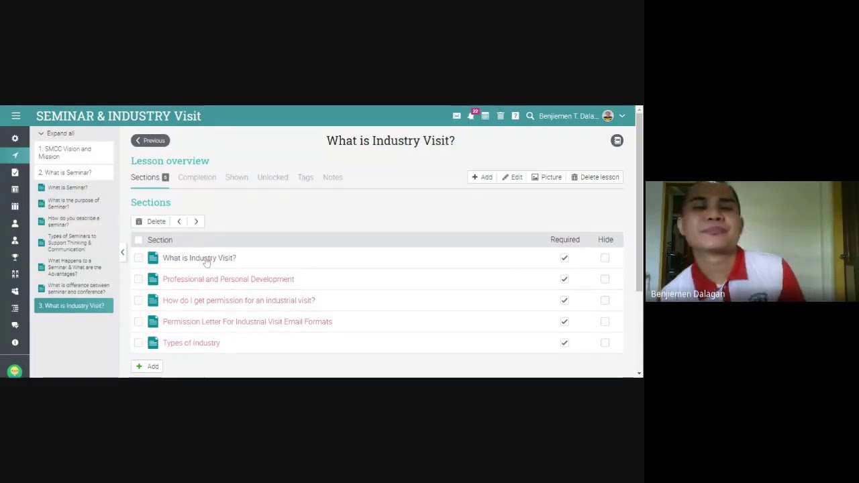859x483 pixels.
Task: Toggle Hide for Professional and Personal Development
Action: (x=605, y=279)
